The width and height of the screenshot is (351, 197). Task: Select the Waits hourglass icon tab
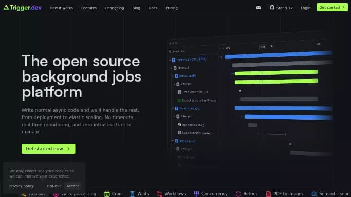click(139, 194)
